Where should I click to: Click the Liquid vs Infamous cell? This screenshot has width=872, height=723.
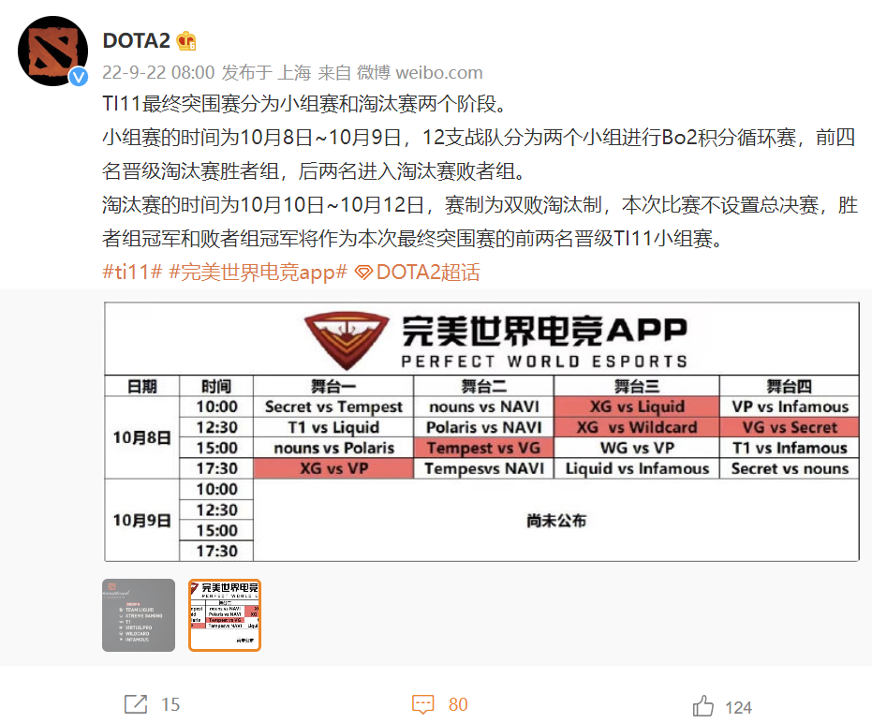point(637,468)
